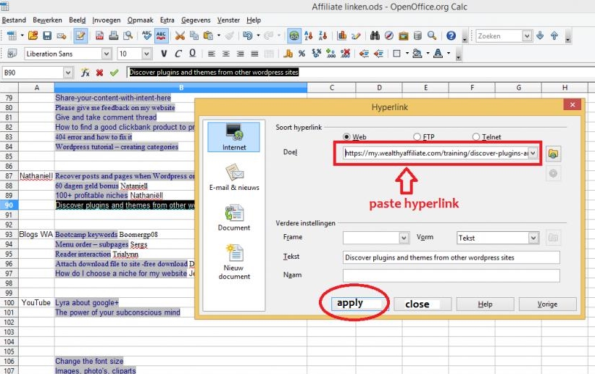Viewport: 595px width, 374px height.
Task: Find next with the down arrow
Action: 540,36
